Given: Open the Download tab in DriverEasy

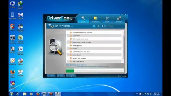Looking at the screenshot, I should (95, 19).
